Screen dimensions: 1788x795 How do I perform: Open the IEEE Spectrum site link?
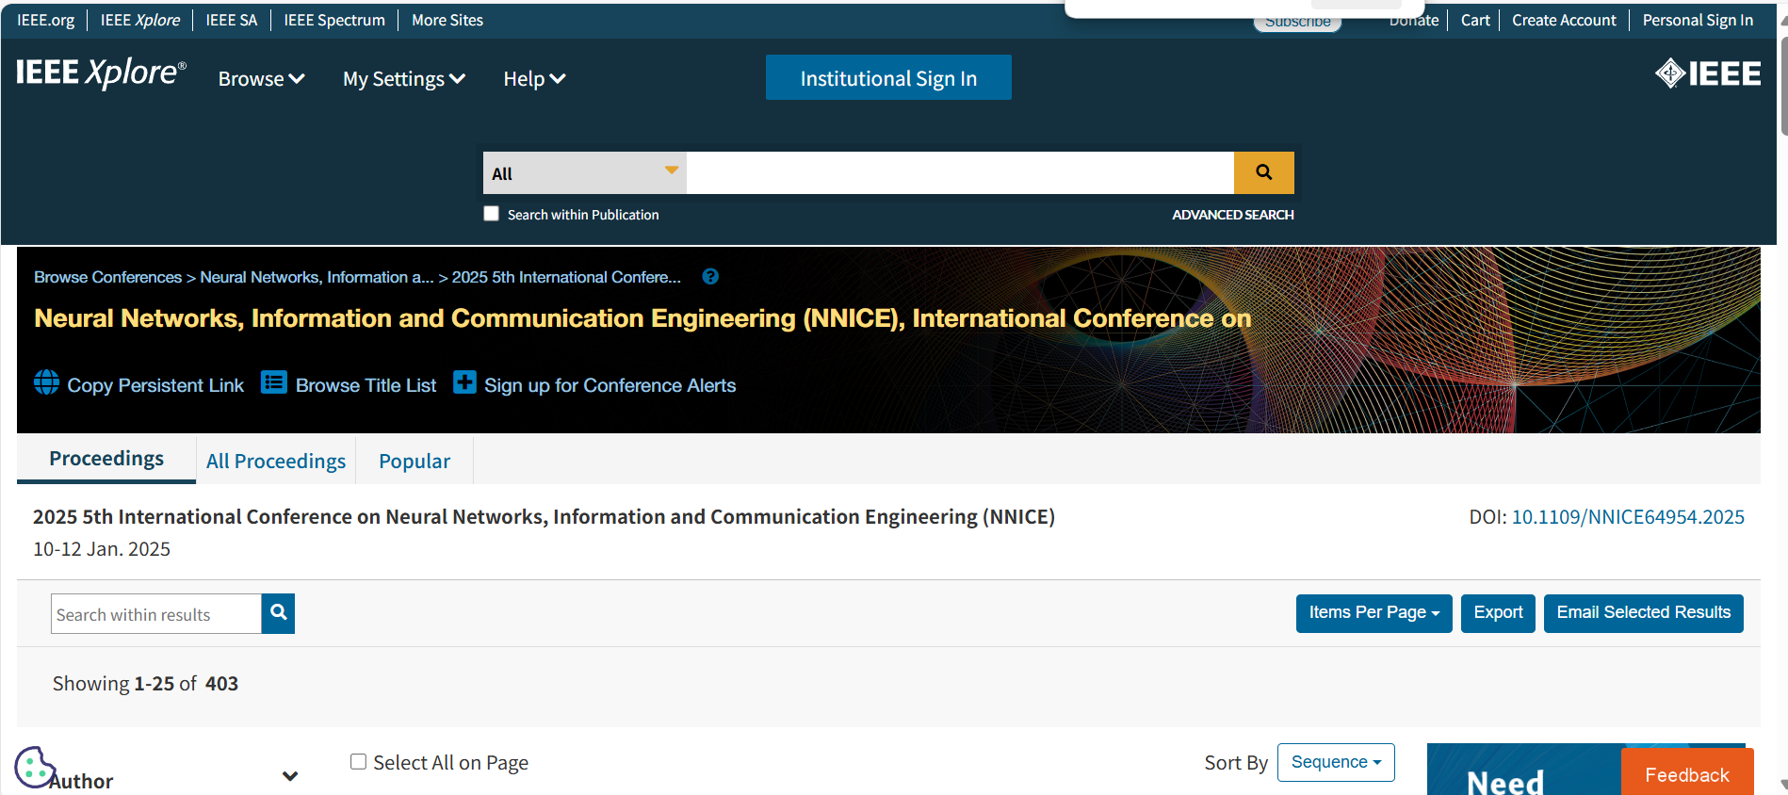pyautogui.click(x=334, y=20)
